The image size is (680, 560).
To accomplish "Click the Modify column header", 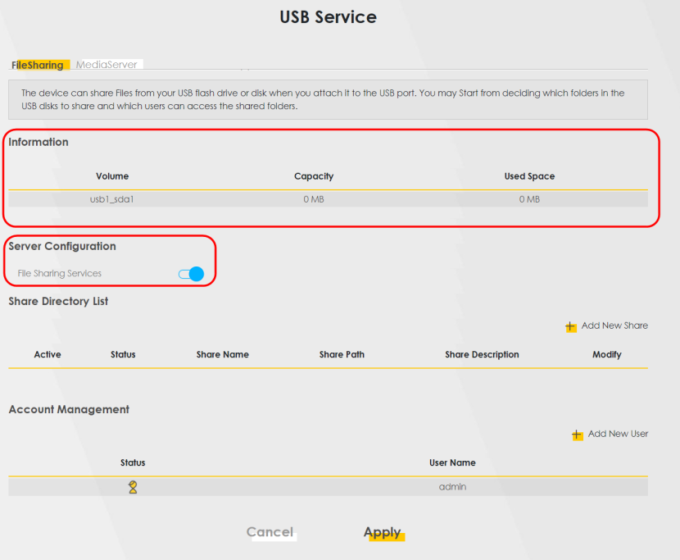I will 607,355.
